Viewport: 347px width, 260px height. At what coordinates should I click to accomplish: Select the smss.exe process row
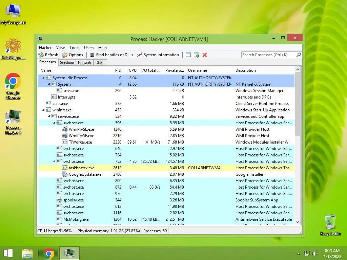coord(166,91)
